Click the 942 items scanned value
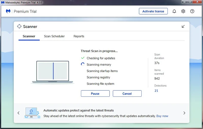 pos(157,78)
